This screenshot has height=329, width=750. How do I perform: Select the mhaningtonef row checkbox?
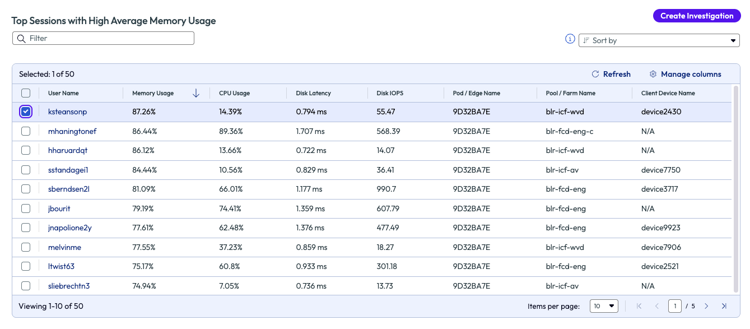[26, 131]
